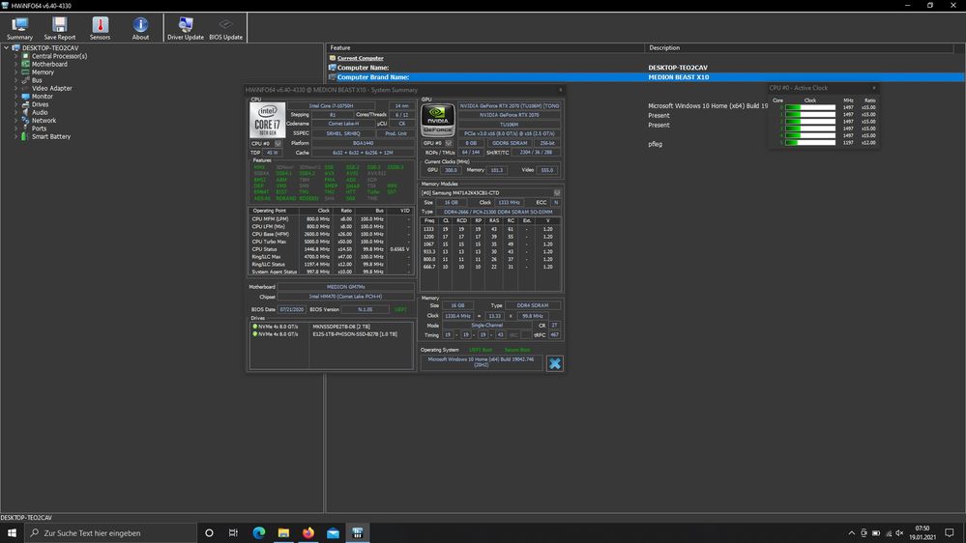Open Firefox from the taskbar
This screenshot has height=543, width=966.
(308, 532)
